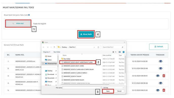
Task: Select file 9000030507_022025 NAMA SALAH
Action: coord(73,80)
